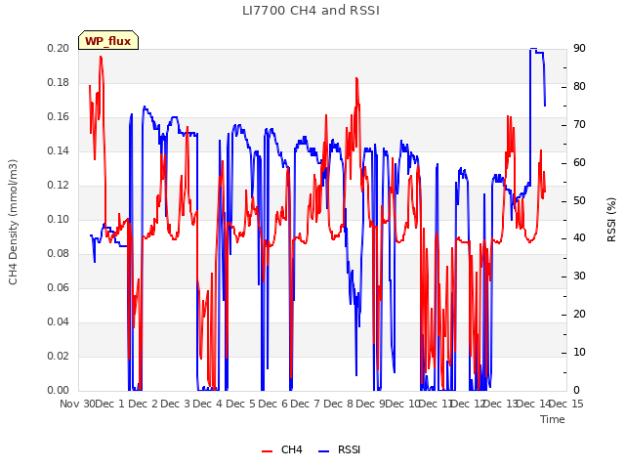
Task: Click the Nov 30 x-axis tick label
Action: (77, 404)
